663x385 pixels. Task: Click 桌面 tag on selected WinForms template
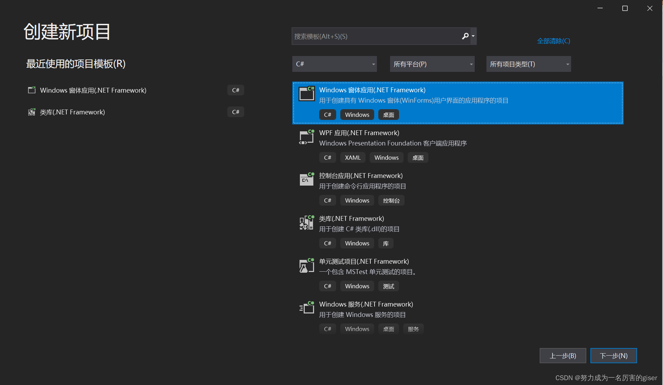[388, 115]
